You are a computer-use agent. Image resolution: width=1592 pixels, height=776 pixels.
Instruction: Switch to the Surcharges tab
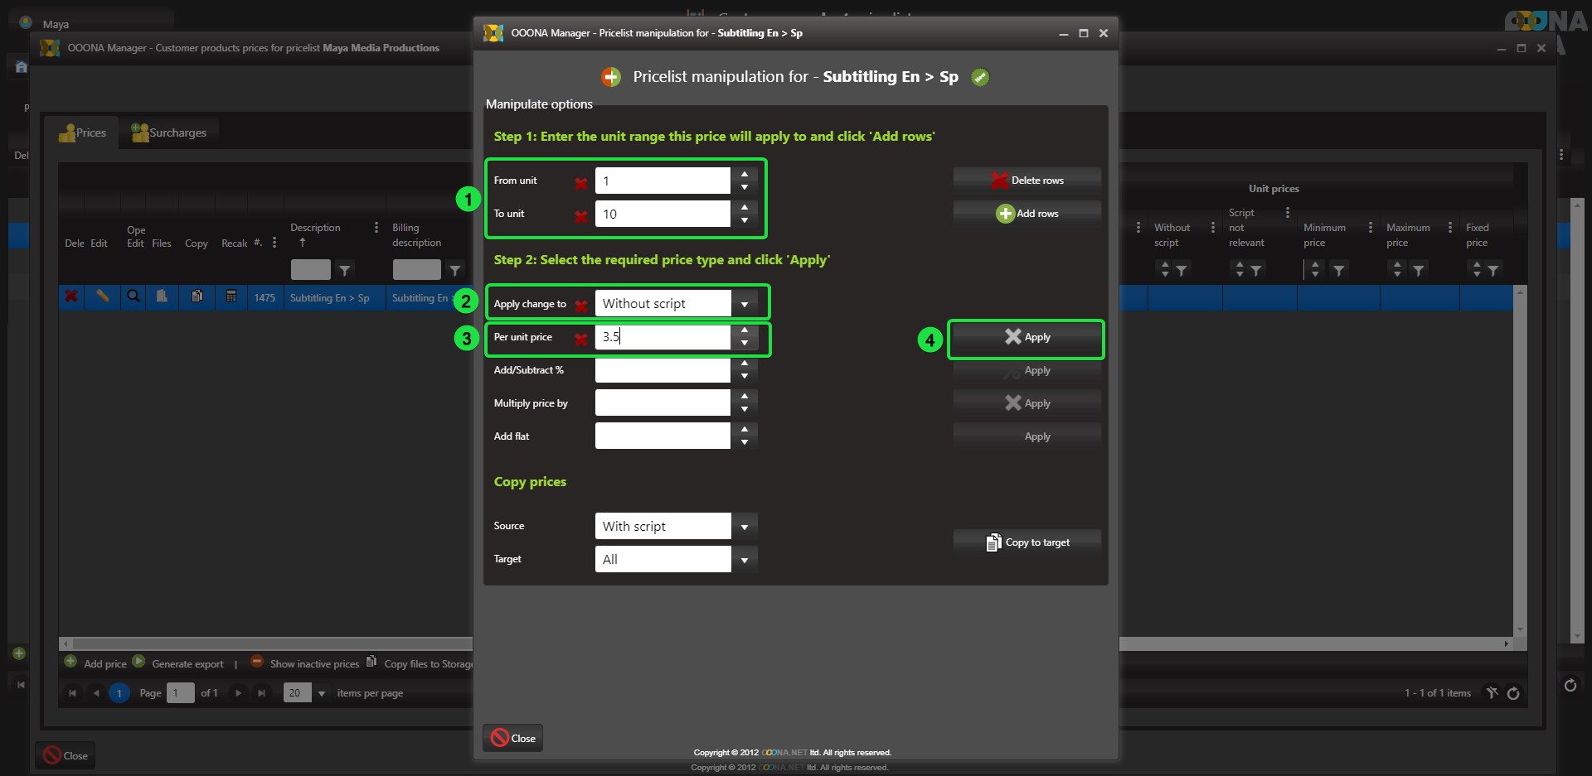pos(169,133)
